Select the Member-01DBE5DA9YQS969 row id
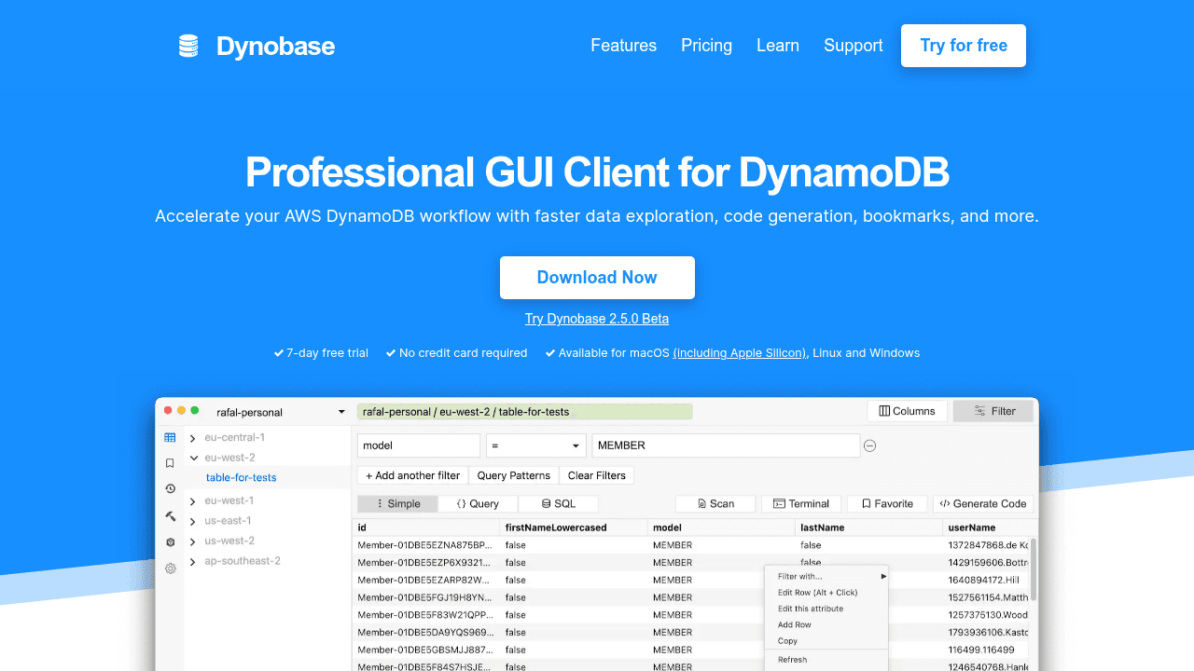 click(425, 632)
